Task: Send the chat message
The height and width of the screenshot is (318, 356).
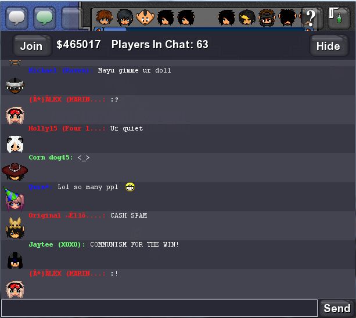Action: (337, 309)
